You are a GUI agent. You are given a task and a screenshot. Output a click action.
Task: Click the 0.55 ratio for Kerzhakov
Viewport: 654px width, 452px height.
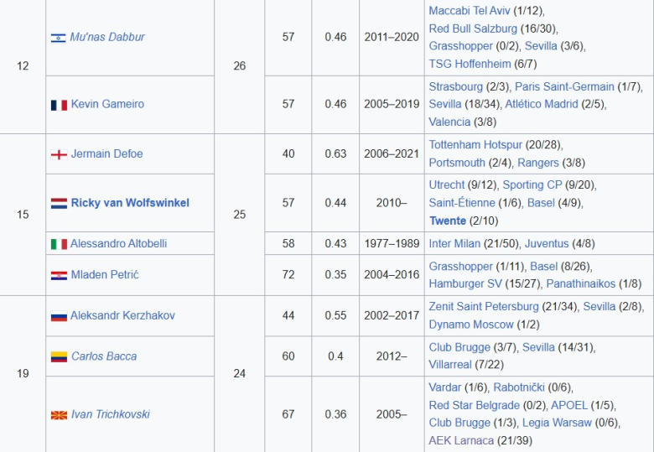(x=335, y=315)
